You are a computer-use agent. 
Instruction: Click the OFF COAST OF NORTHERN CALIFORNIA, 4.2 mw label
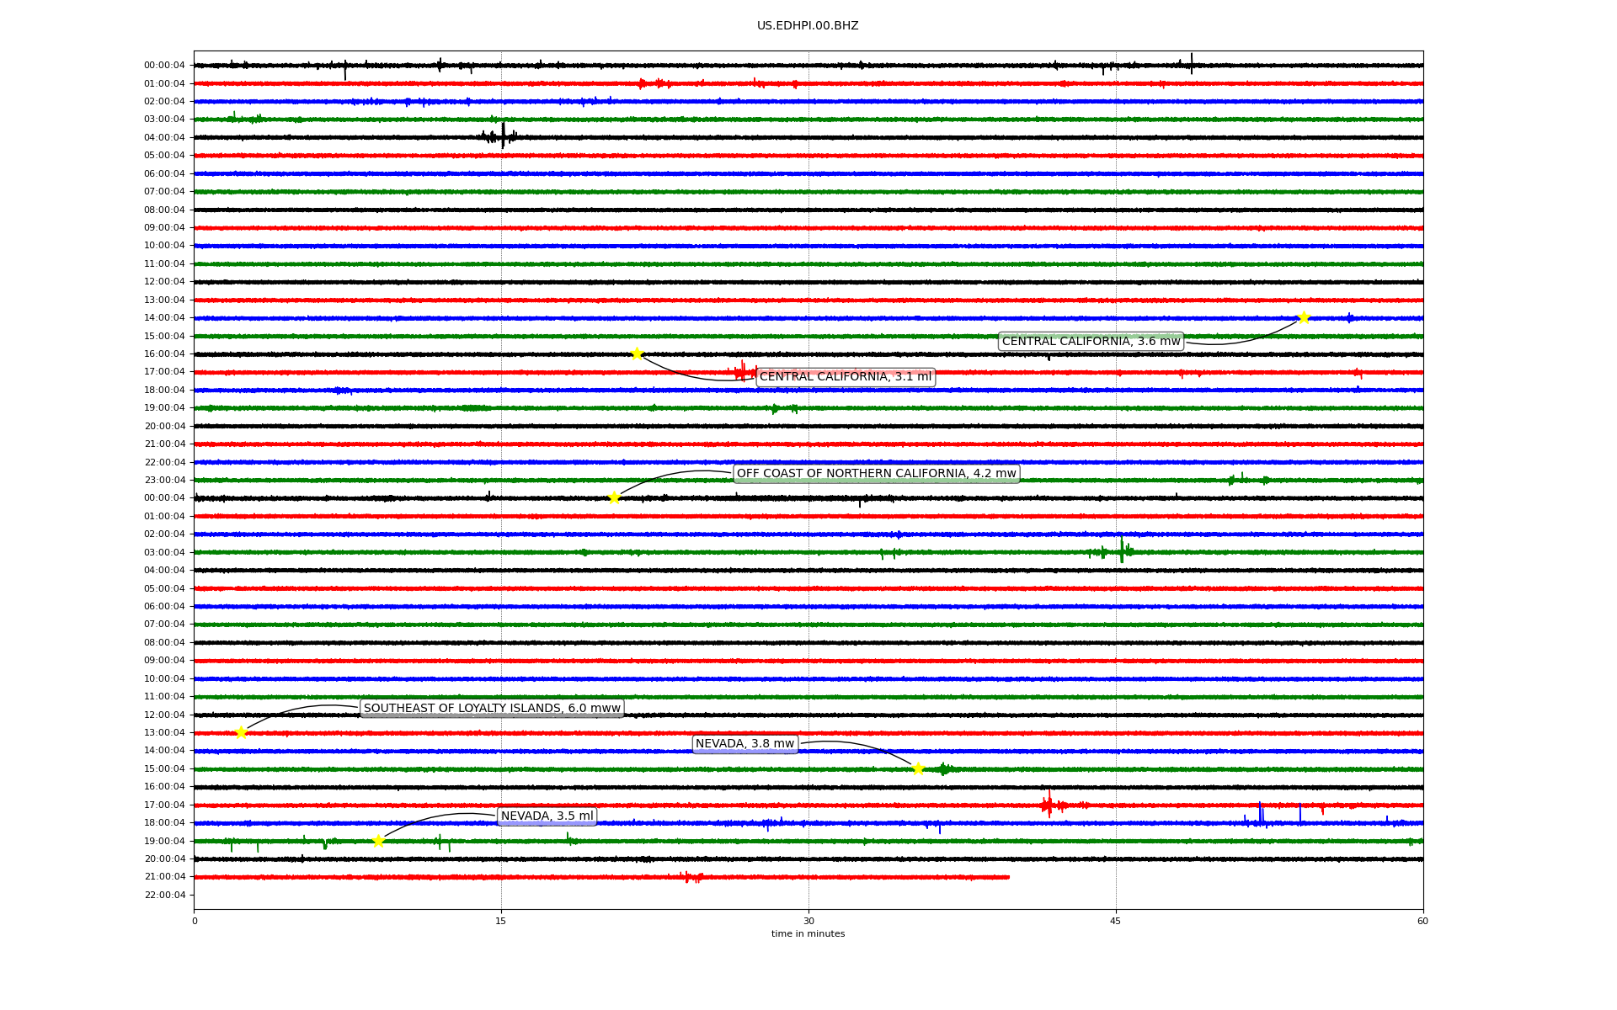coord(876,474)
